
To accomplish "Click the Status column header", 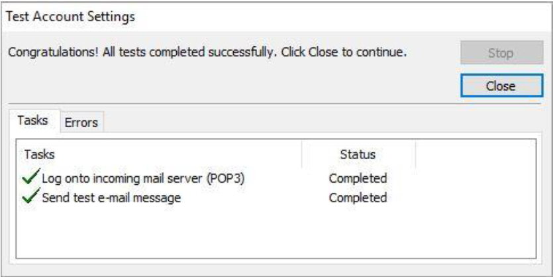I will pos(358,154).
